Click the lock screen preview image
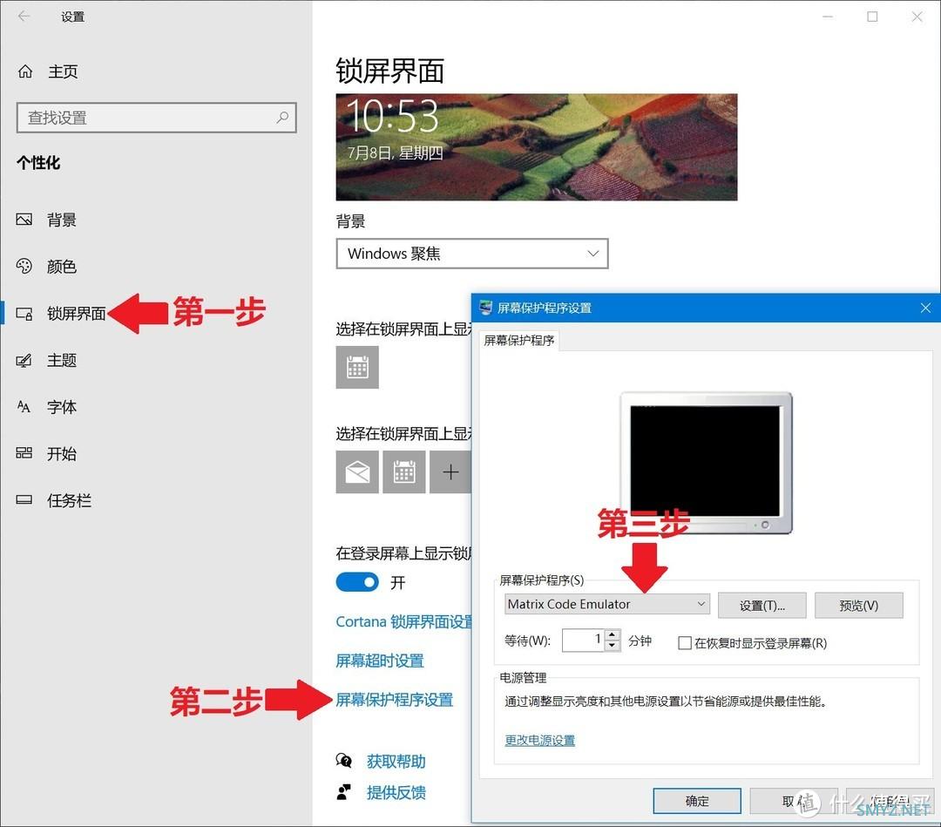This screenshot has width=941, height=827. click(x=537, y=147)
